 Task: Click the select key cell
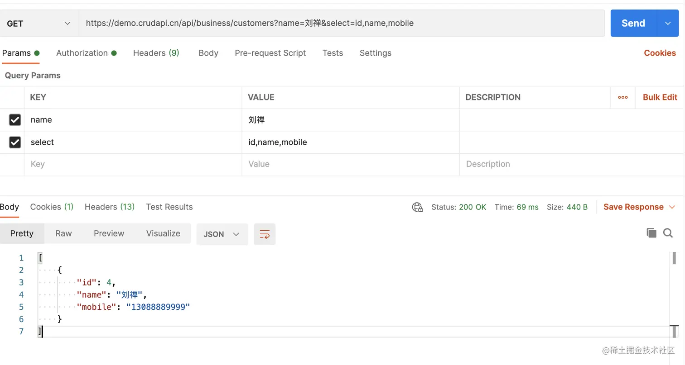tap(133, 142)
